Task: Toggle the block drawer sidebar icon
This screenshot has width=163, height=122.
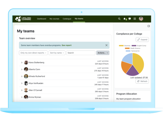Action: [148, 26]
